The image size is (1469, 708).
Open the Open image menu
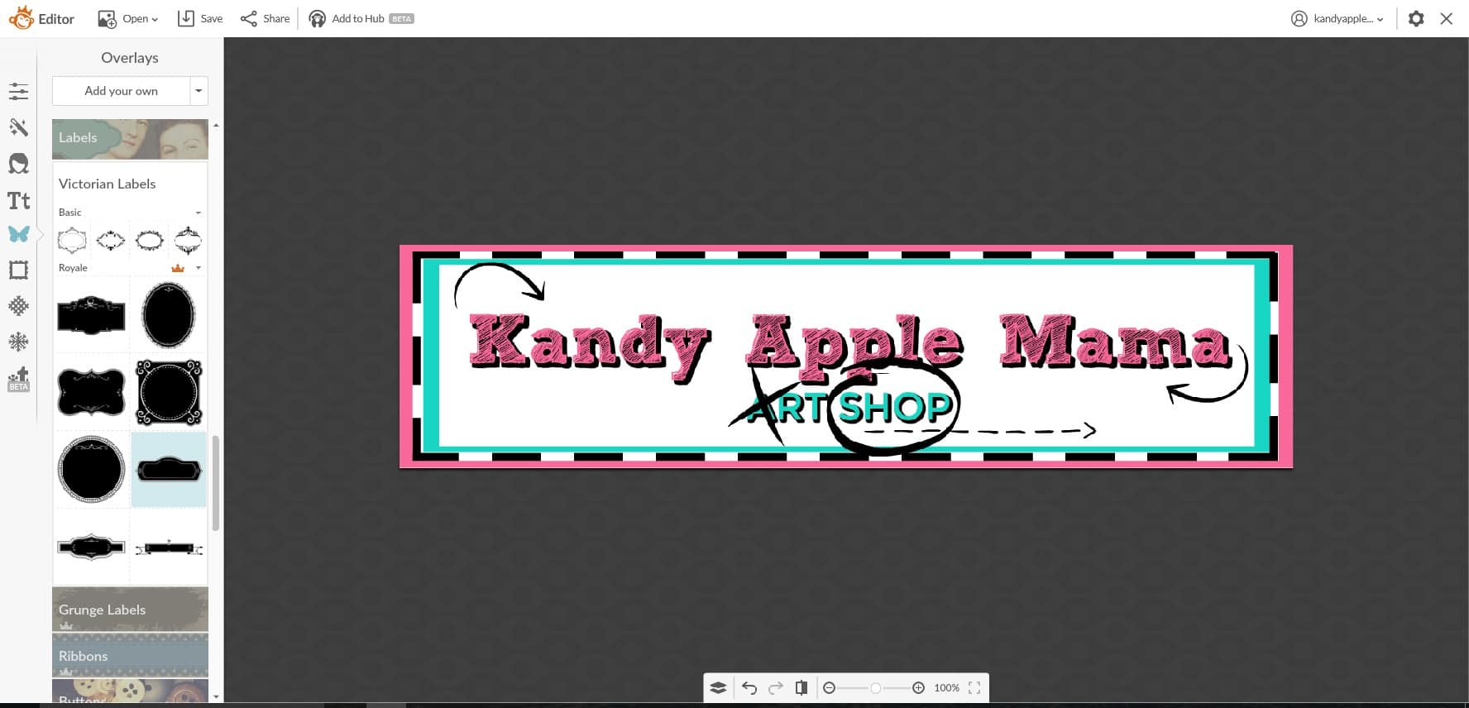pyautogui.click(x=127, y=18)
